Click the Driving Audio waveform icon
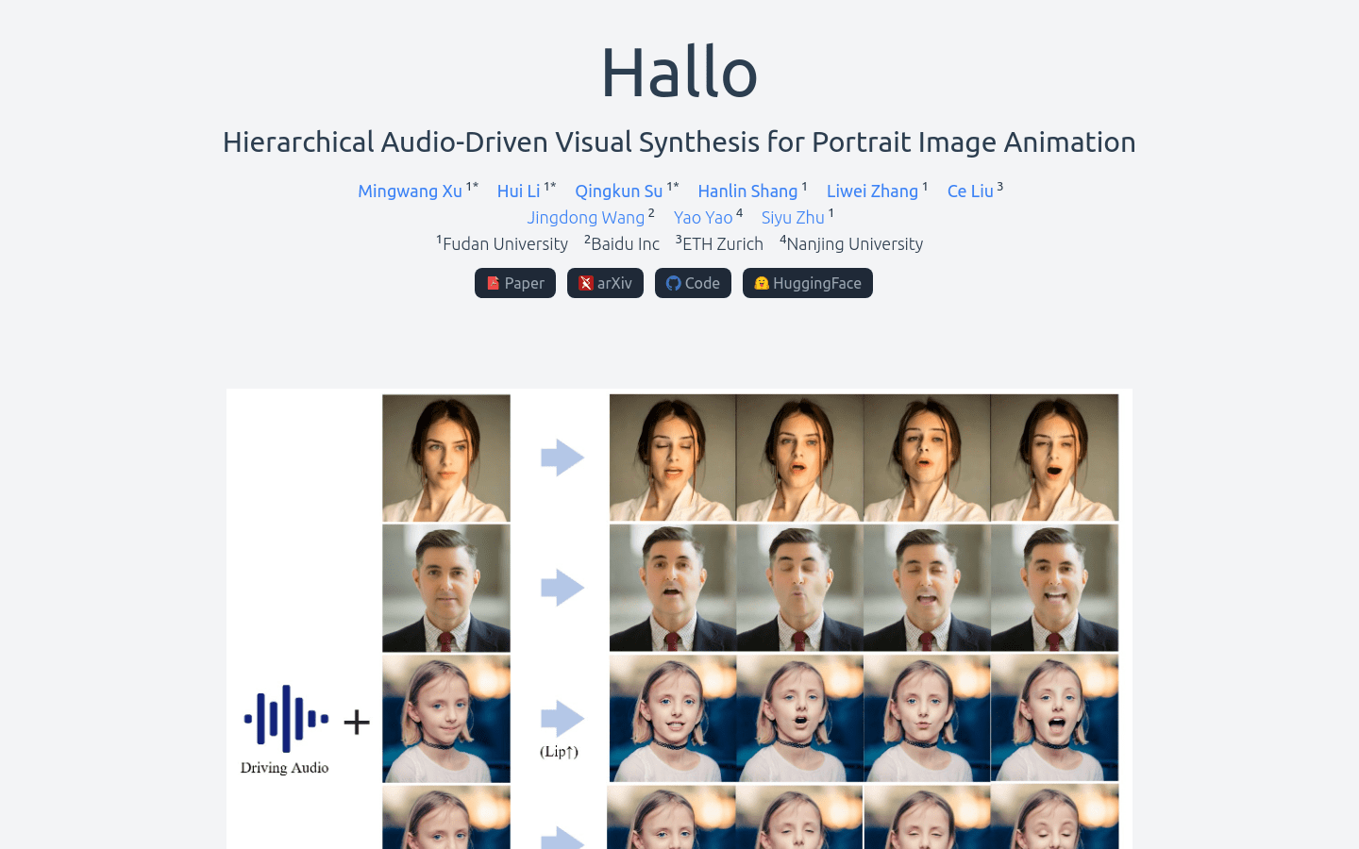1359x849 pixels. [x=286, y=719]
